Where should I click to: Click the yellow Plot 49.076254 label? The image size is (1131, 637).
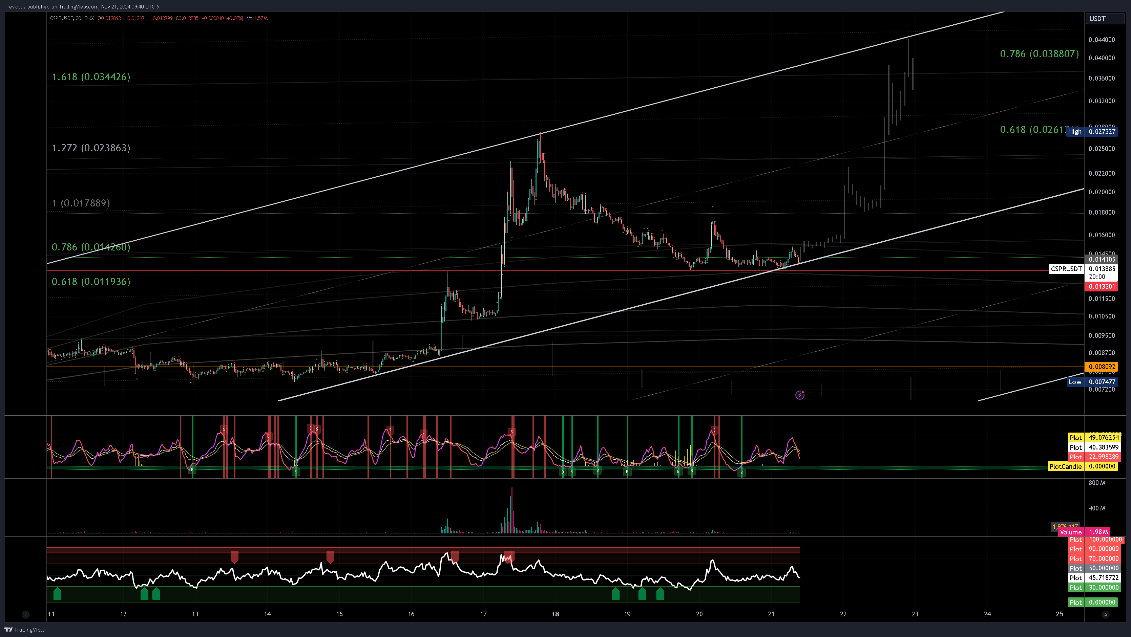(x=1094, y=437)
